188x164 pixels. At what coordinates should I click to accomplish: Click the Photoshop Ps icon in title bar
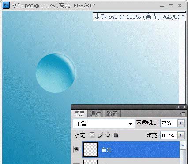click(x=6, y=5)
